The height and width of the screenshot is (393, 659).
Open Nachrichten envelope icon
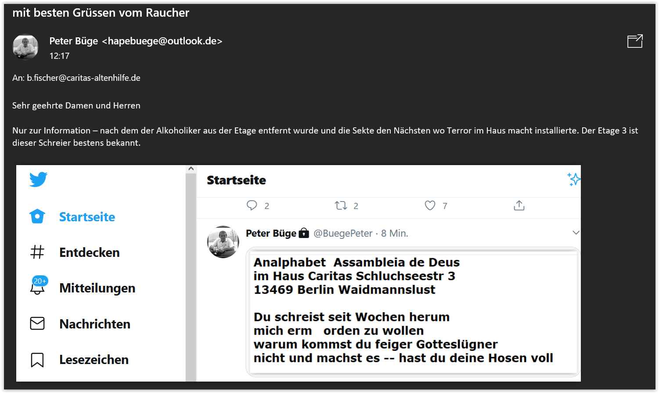click(x=37, y=324)
